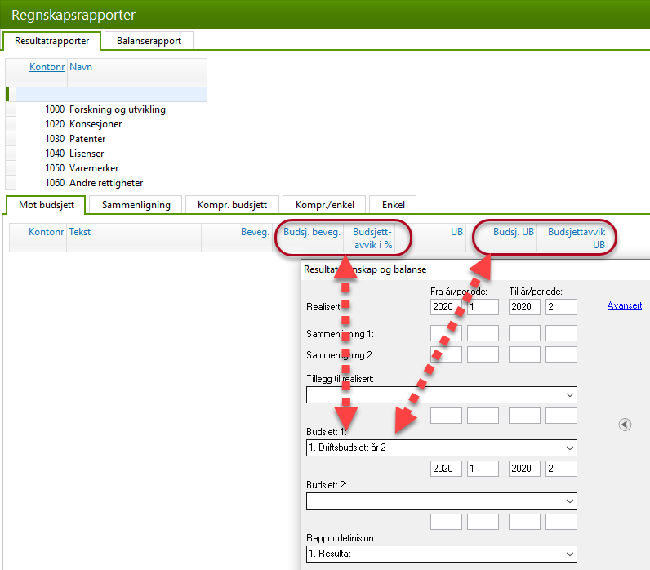The width and height of the screenshot is (650, 570).
Task: Click the Navn column header
Action: click(x=81, y=67)
